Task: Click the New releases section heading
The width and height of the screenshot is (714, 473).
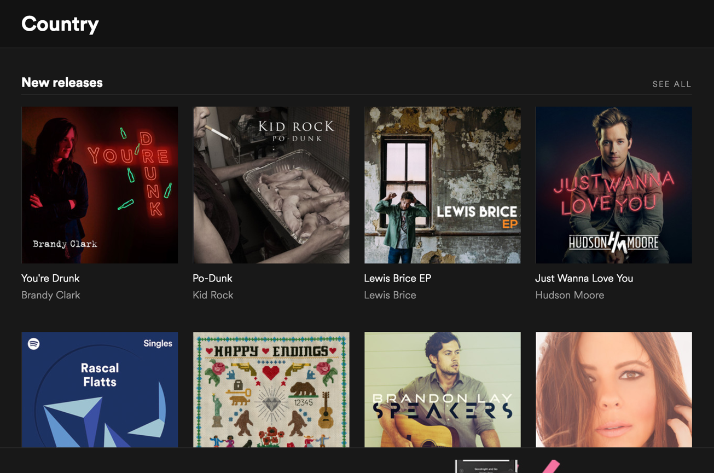Action: tap(62, 83)
